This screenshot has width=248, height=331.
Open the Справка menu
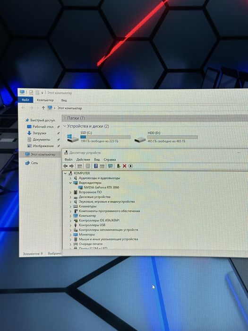110,160
